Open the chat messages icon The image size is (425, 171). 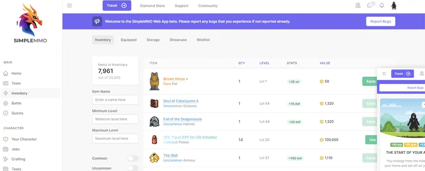(x=370, y=5)
